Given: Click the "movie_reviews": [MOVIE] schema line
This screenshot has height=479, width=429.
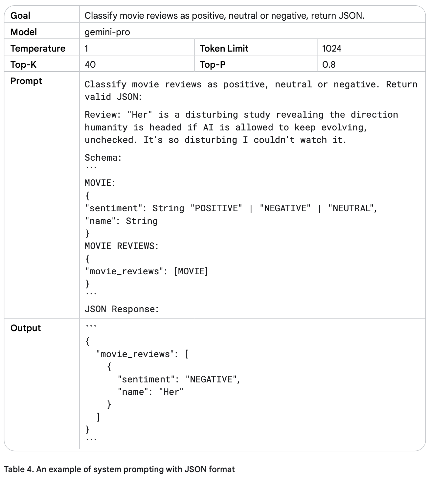Looking at the screenshot, I should tap(147, 271).
